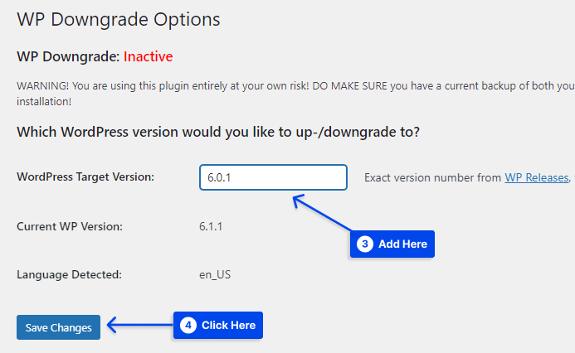Click the "WP Downgrade:" status label

point(68,57)
